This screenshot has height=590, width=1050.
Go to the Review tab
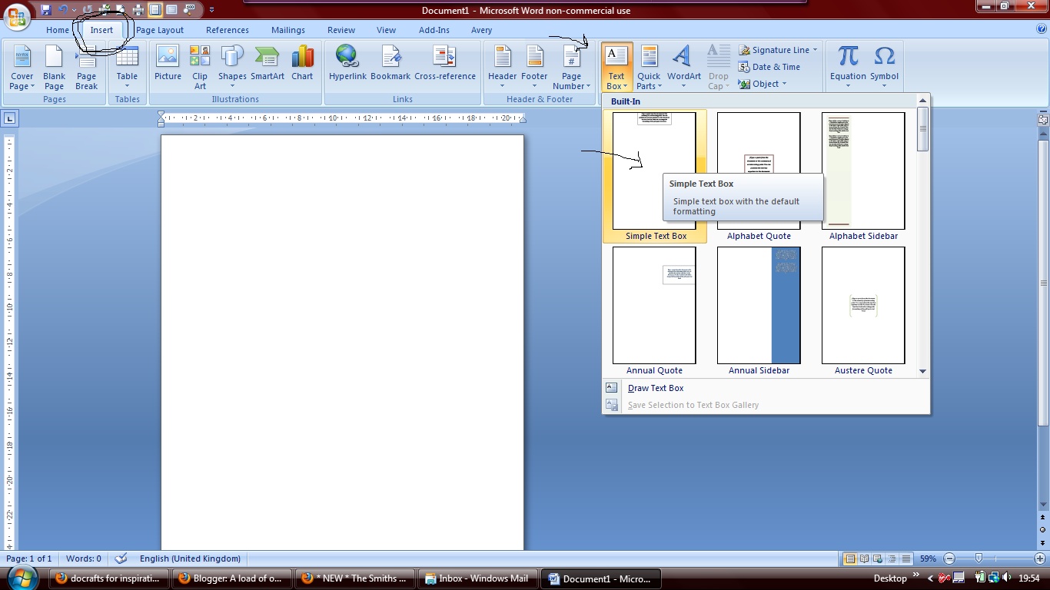tap(341, 30)
